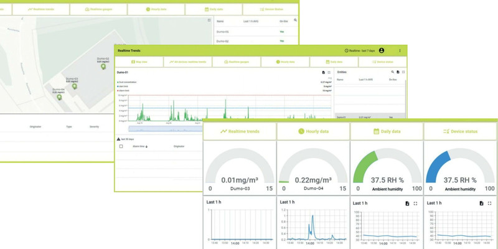Export the green Ambient humidity Last 1 h chart
498x249 pixels.
coord(408,204)
